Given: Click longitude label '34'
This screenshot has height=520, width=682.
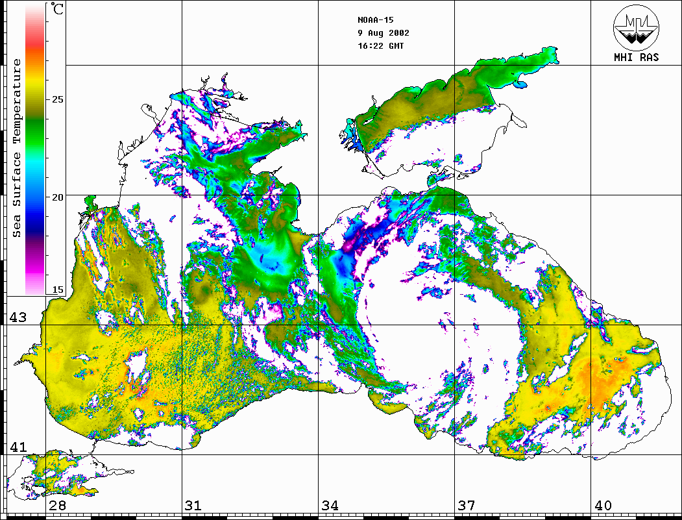Looking at the screenshot, I should click(x=330, y=506).
